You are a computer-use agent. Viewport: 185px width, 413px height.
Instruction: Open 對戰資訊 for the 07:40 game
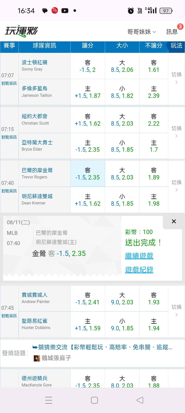click(9, 191)
